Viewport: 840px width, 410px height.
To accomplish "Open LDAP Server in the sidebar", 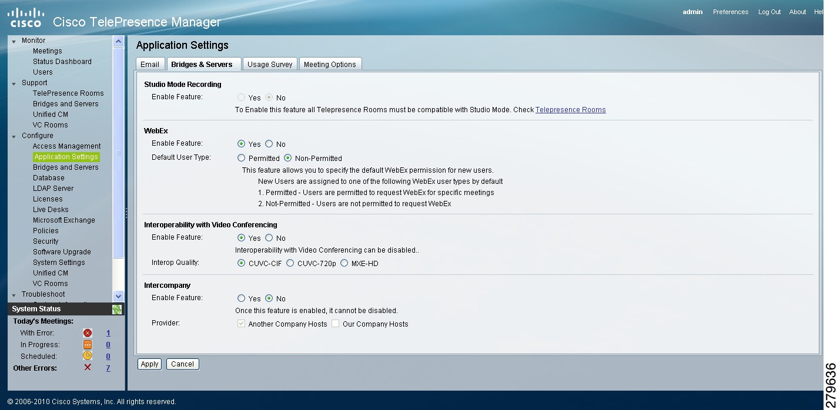I will click(53, 189).
